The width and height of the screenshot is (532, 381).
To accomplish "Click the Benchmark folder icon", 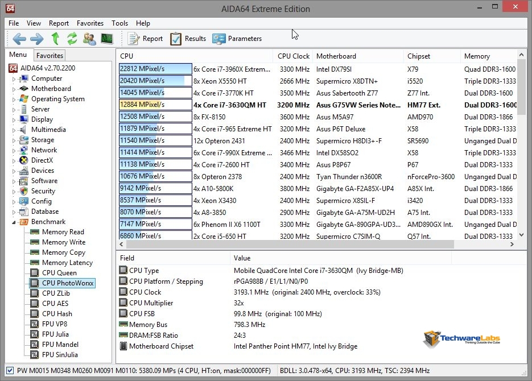I will [24, 222].
